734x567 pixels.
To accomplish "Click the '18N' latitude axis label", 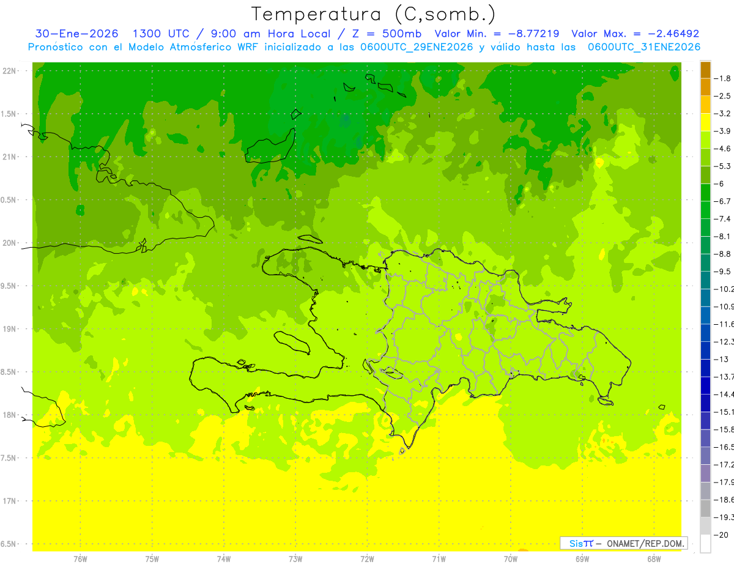I will pos(9,415).
